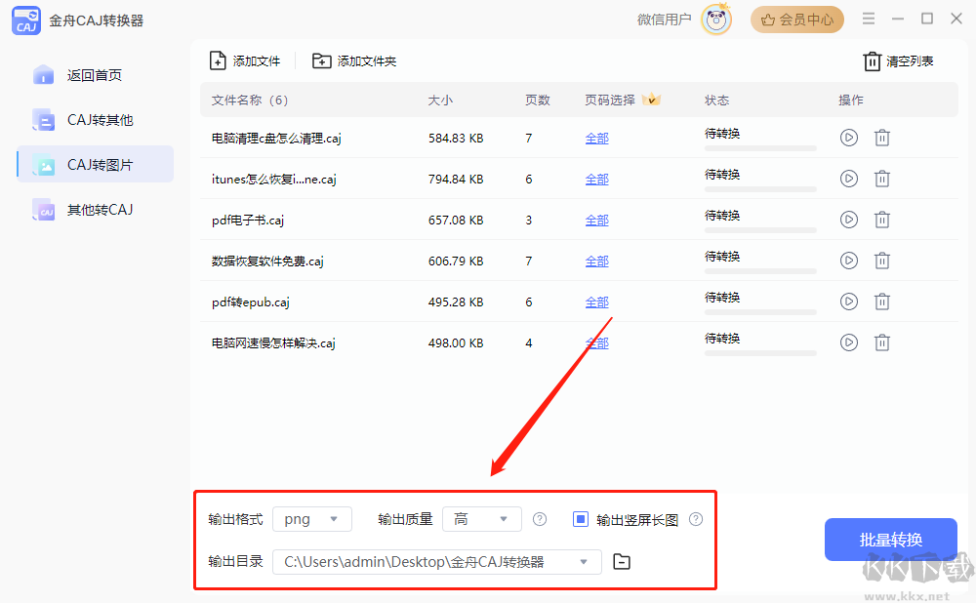Viewport: 976px width, 603px height.
Task: Click the play icon for pdf转epub.caj
Action: coord(848,302)
